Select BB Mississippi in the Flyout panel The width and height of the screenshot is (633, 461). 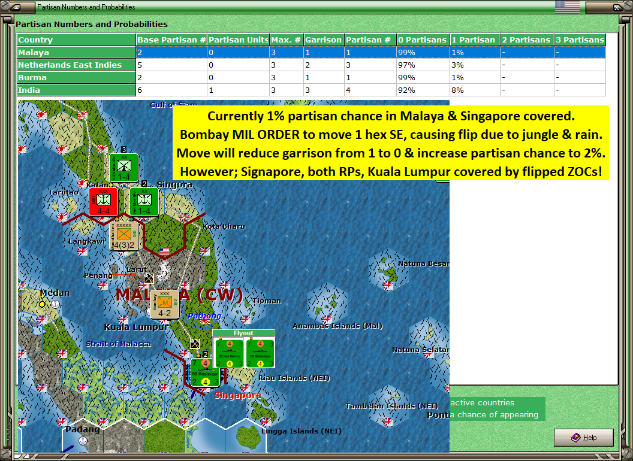point(260,354)
